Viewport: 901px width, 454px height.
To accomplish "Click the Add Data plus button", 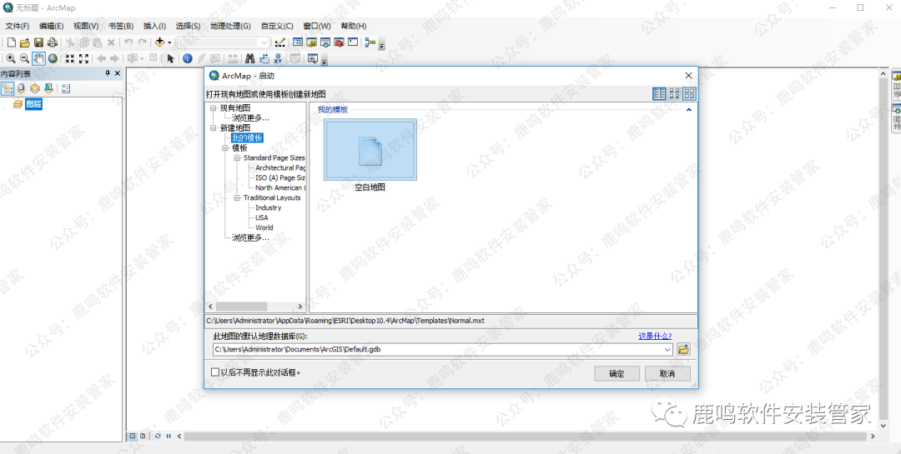I will [159, 42].
